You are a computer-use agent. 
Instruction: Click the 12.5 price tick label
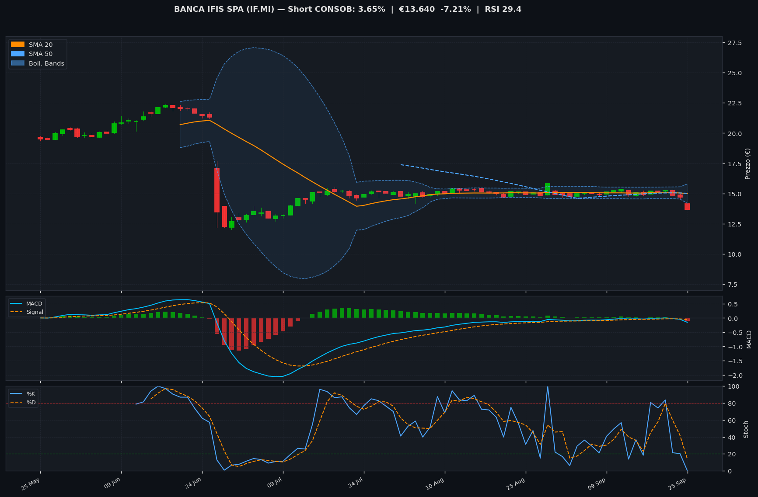coord(734,224)
